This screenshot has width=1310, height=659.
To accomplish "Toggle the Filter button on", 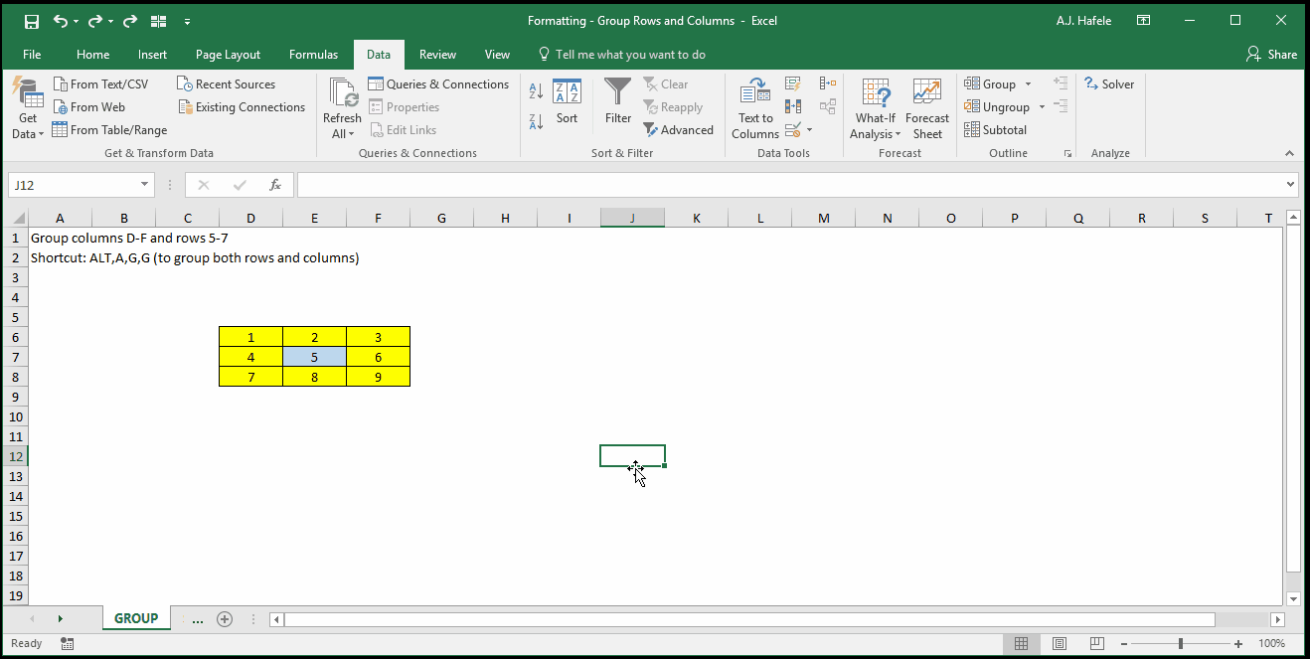I will tap(618, 101).
